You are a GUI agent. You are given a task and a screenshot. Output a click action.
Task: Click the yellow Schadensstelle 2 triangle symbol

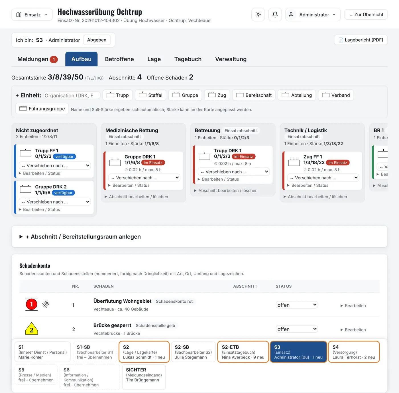click(x=32, y=329)
